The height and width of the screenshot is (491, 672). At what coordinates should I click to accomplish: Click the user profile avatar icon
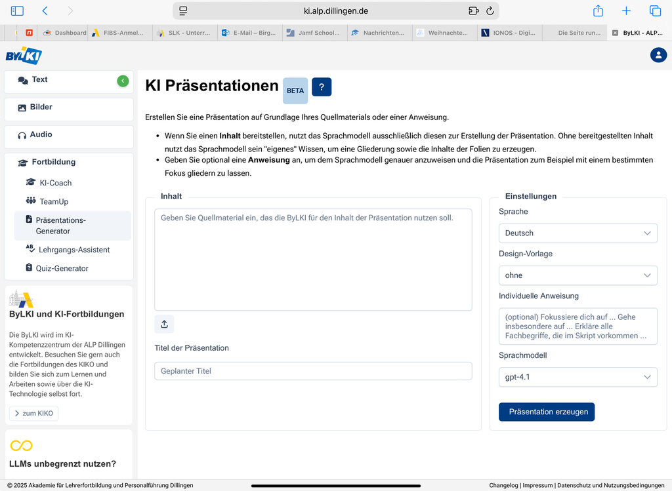pos(658,55)
